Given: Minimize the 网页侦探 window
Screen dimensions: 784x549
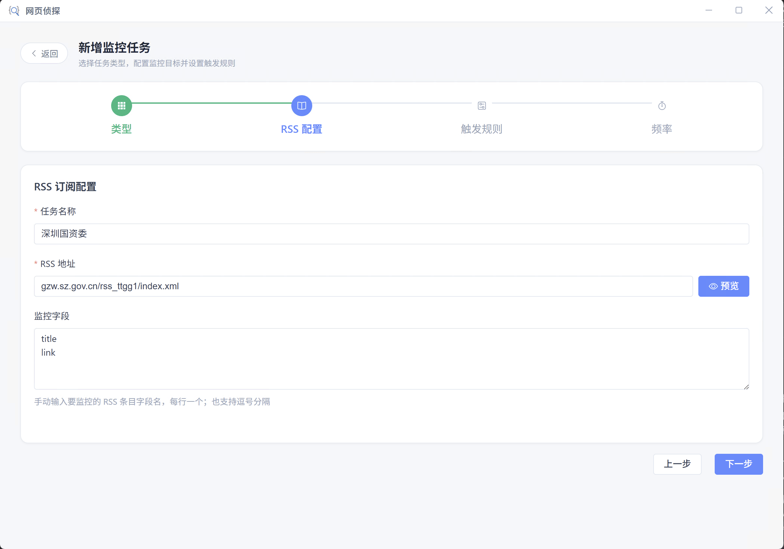Looking at the screenshot, I should click(709, 10).
